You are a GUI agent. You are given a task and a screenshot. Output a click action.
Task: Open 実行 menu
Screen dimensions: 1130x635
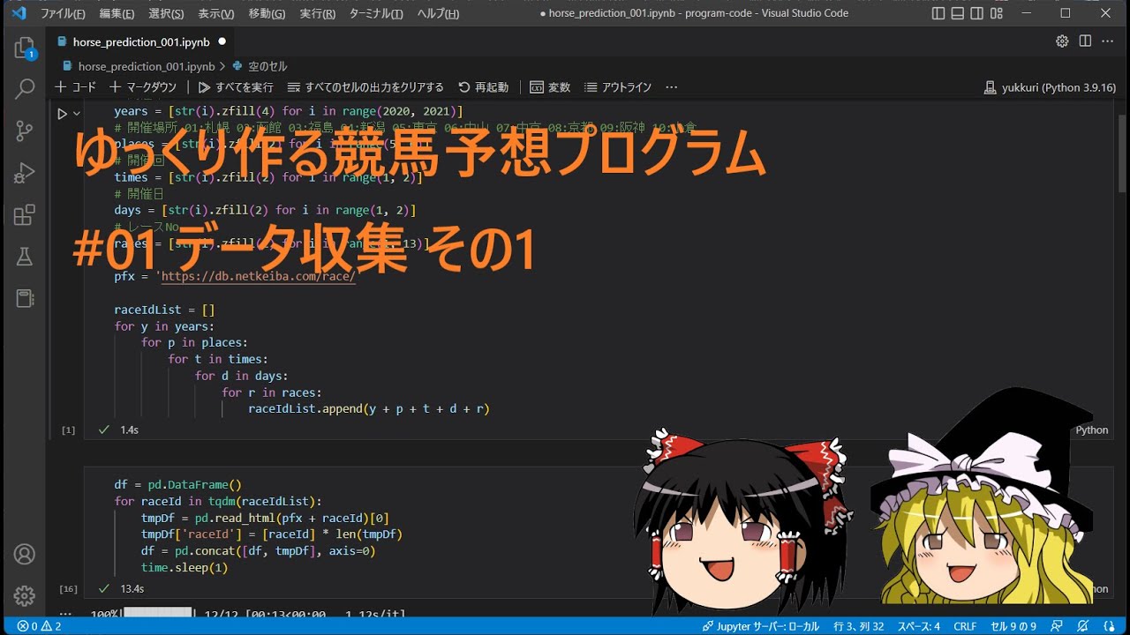pyautogui.click(x=317, y=13)
